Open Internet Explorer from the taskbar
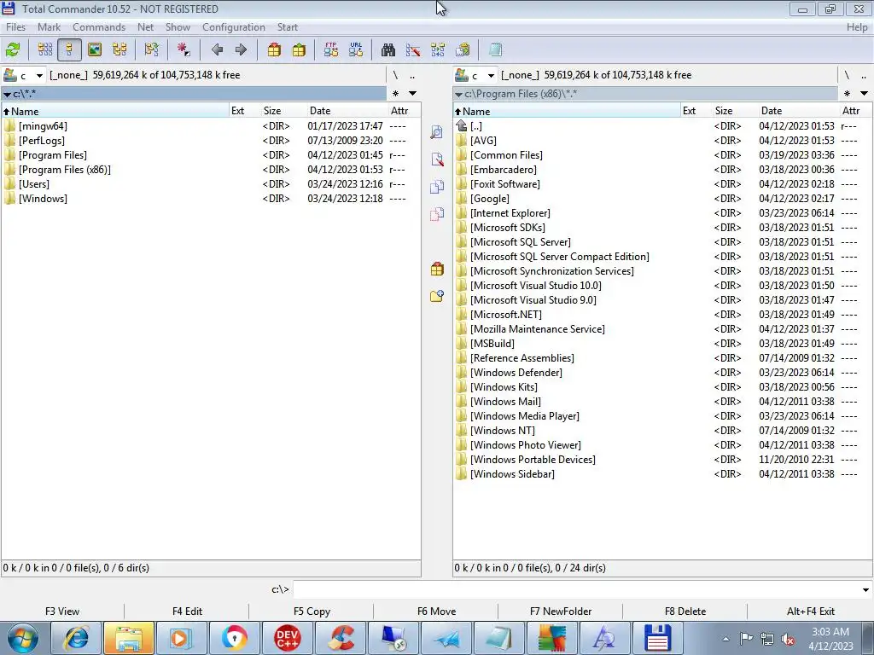874x655 pixels. point(76,638)
